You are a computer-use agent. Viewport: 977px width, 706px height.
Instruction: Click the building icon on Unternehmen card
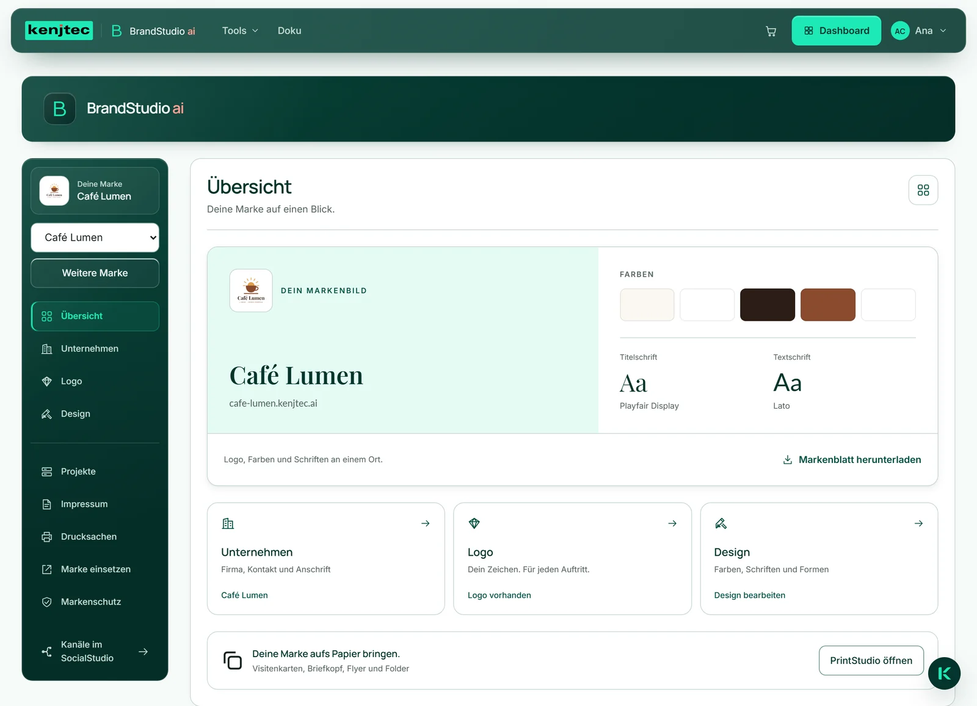pos(228,523)
